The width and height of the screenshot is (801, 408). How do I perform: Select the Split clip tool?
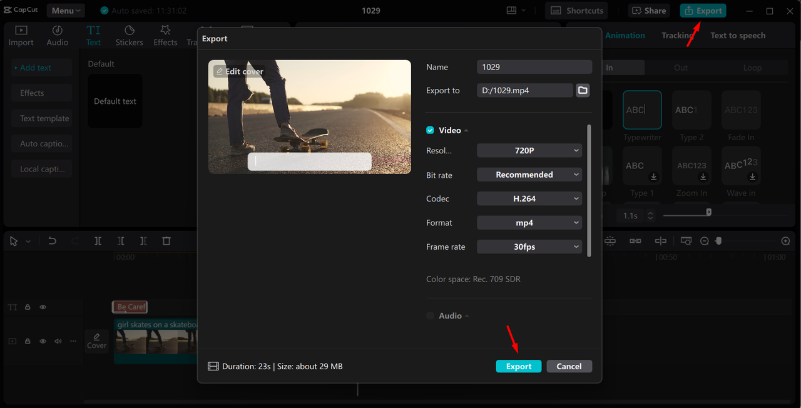point(98,241)
